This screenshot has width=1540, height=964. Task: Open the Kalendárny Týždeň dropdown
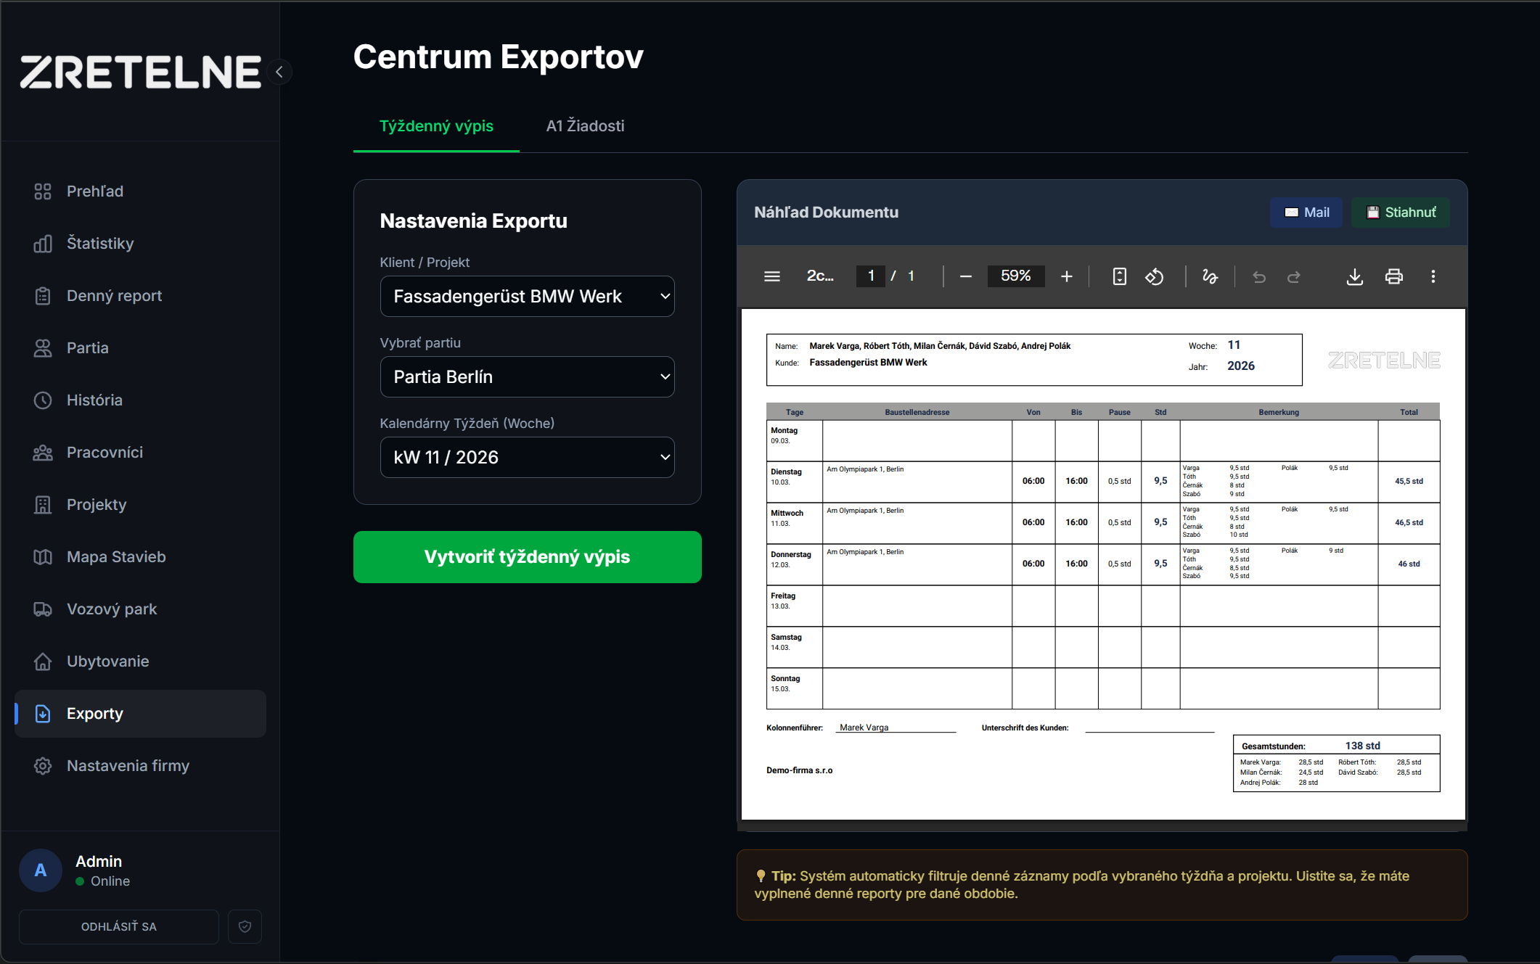coord(528,458)
